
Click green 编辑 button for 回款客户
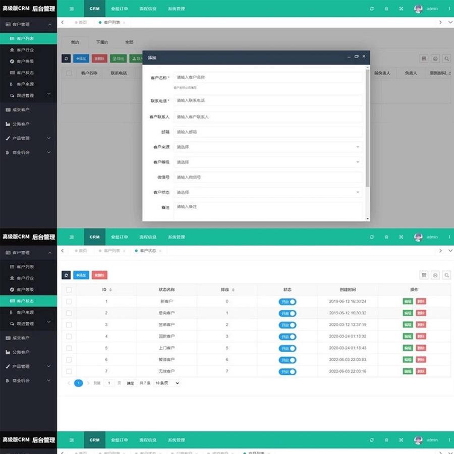[408, 336]
